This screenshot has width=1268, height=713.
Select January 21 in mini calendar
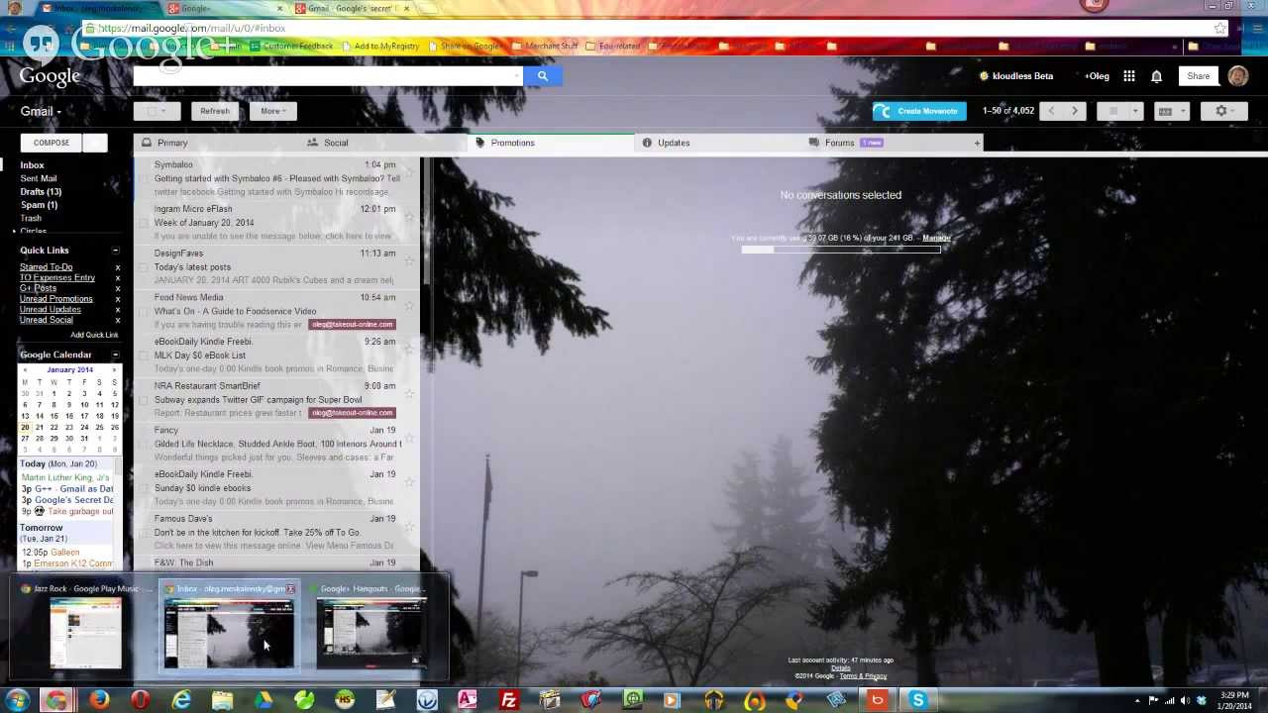39,427
